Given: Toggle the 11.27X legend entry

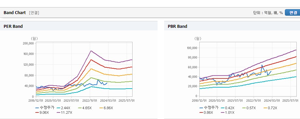Looking at the screenshot, I should tap(64, 112).
